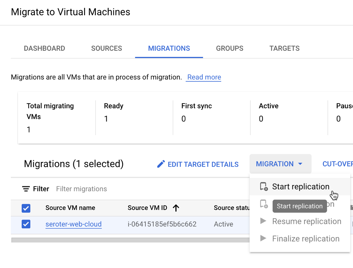Click the pencil icon for Edit Target Details

coord(161,164)
